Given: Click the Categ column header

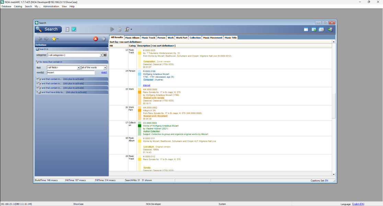Looking at the screenshot, I should point(132,46).
